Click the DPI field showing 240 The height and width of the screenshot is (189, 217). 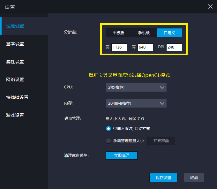click(174, 47)
